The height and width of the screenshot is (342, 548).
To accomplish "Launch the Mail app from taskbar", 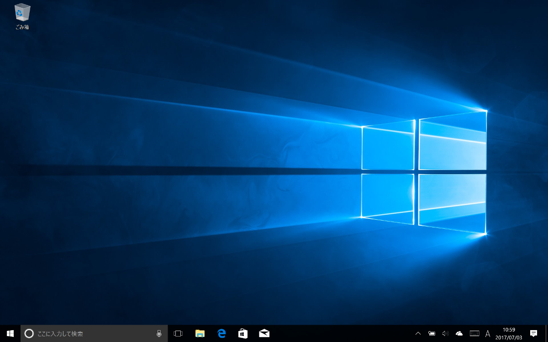I will (264, 333).
